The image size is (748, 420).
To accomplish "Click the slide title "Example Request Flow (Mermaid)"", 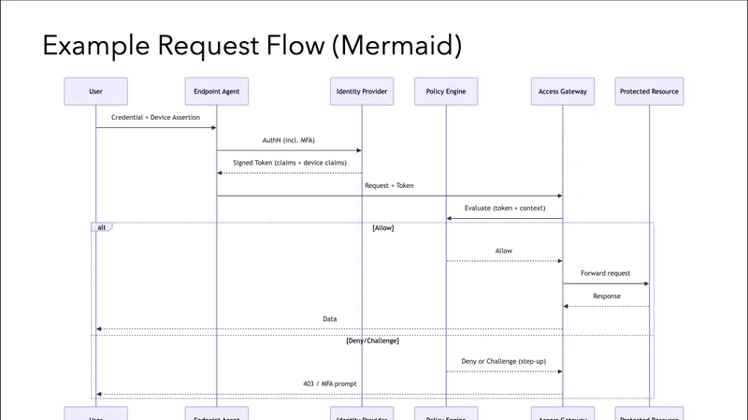I will coord(252,45).
